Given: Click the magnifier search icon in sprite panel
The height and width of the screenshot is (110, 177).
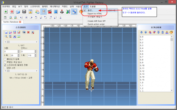Looking at the screenshot, I should tap(6, 36).
